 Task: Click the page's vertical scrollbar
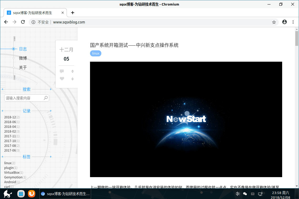297,105
